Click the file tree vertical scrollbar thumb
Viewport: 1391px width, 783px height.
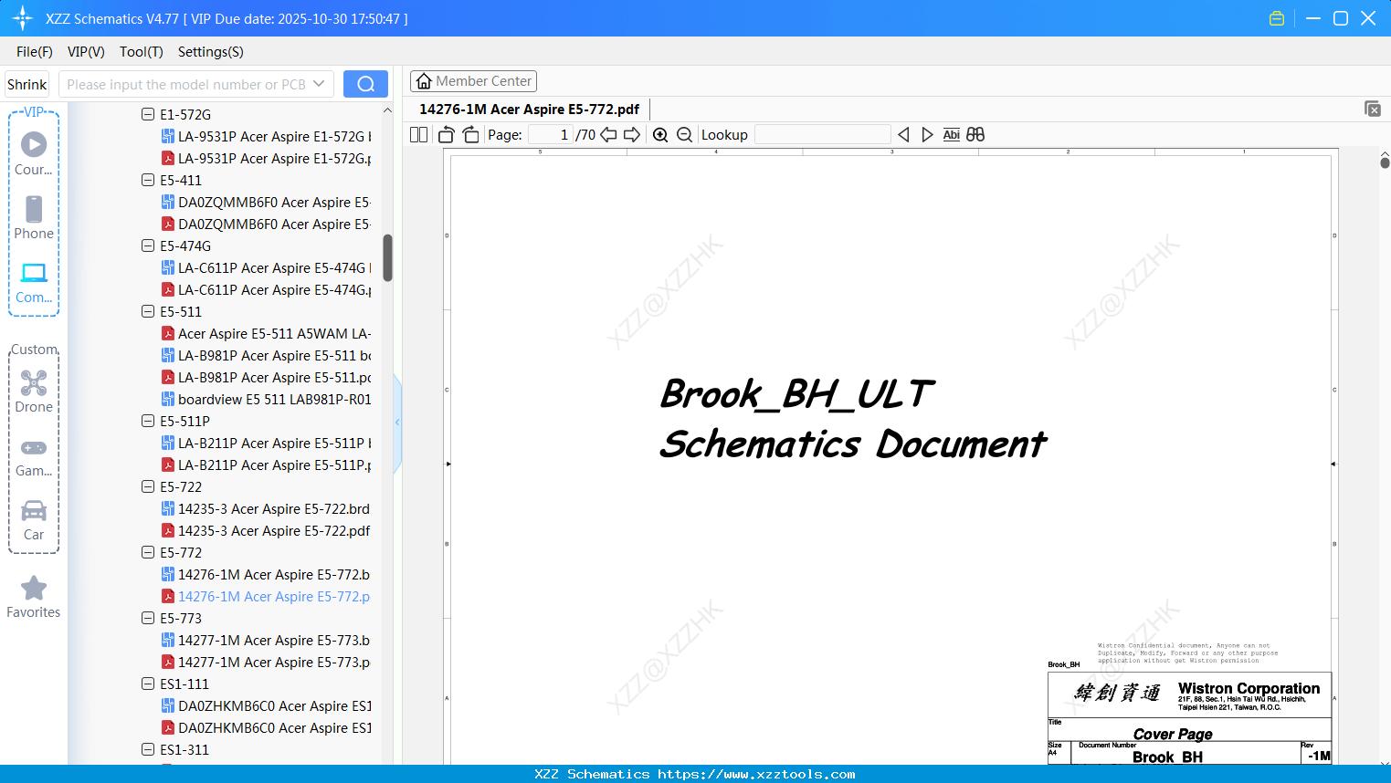point(387,258)
